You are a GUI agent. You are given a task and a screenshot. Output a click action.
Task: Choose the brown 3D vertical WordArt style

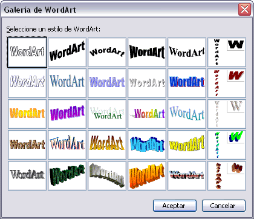point(227,175)
